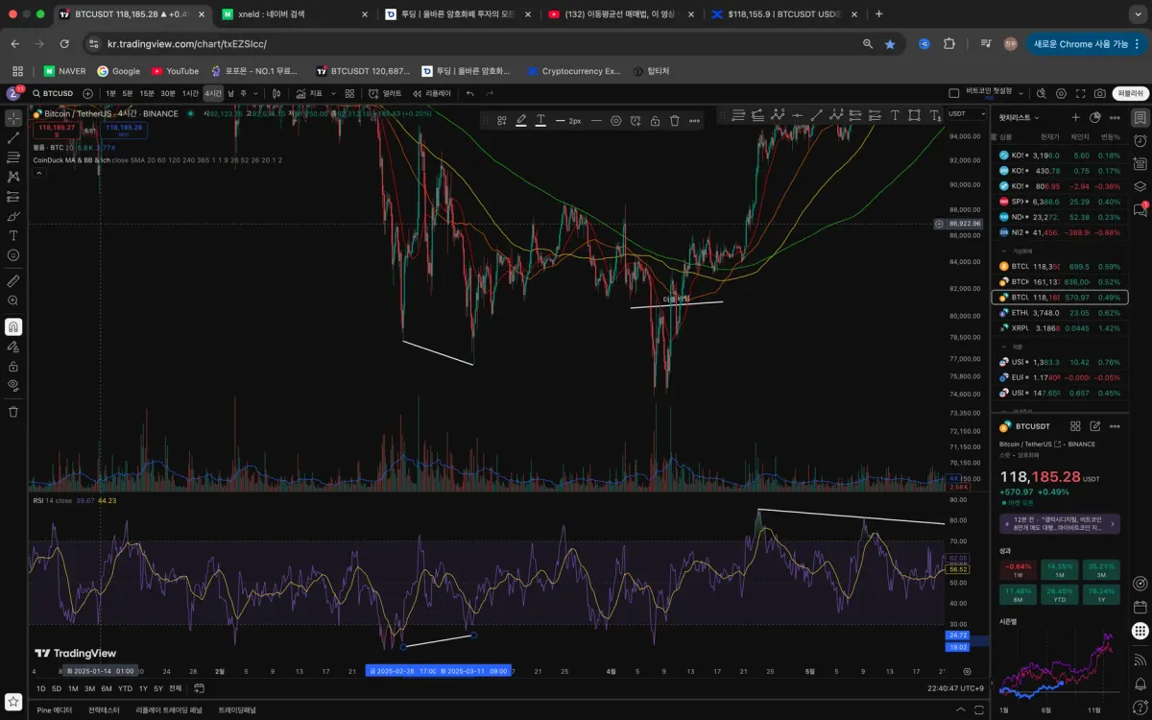Open drawing settings in floating toolbar
Viewport: 1152px width, 720px height.
tap(616, 120)
